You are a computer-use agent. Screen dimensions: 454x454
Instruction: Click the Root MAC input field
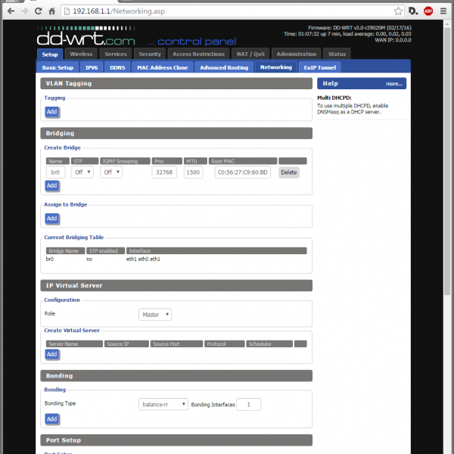click(244, 173)
